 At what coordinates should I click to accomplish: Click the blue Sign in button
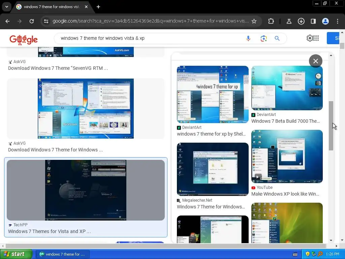[333, 38]
